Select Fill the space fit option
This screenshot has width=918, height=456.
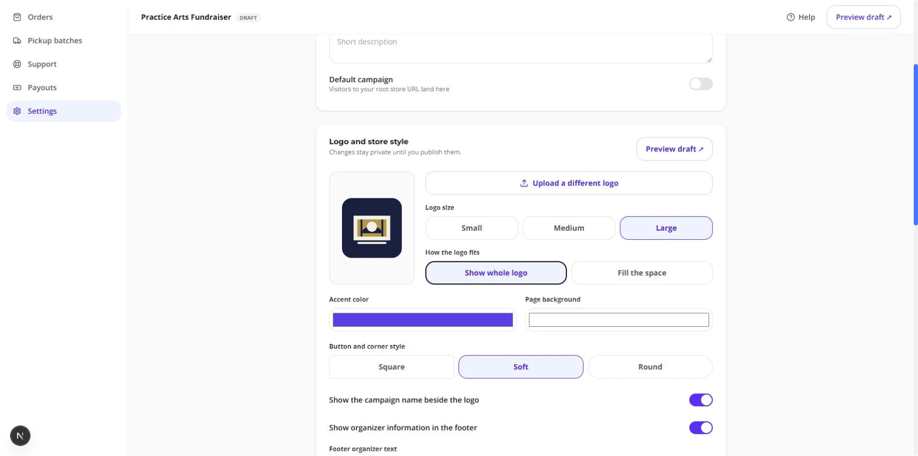[x=642, y=273]
